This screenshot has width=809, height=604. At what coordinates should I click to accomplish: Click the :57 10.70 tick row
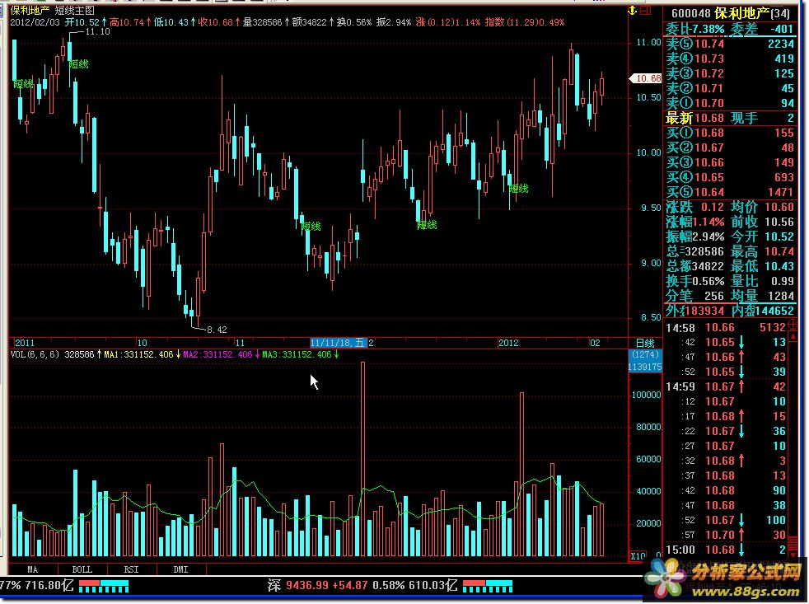(x=726, y=536)
